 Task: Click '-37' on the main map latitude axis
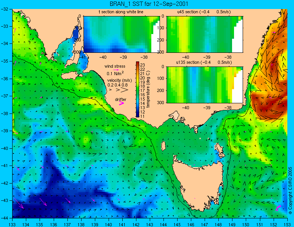click(5, 96)
